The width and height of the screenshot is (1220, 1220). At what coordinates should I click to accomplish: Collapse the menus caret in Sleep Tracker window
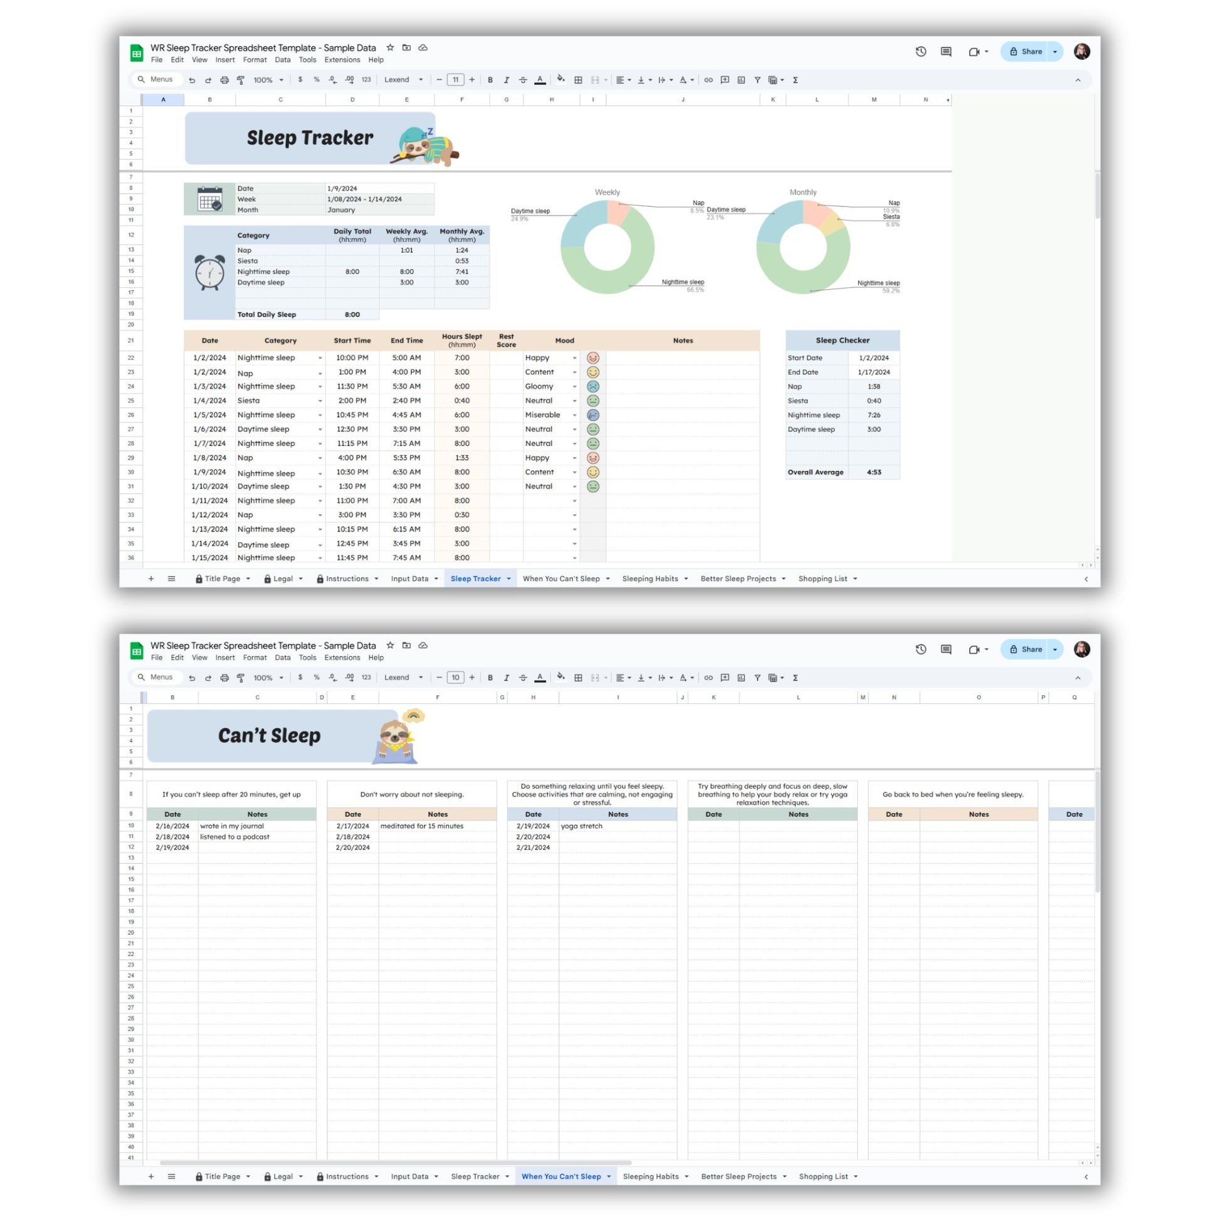1078,80
